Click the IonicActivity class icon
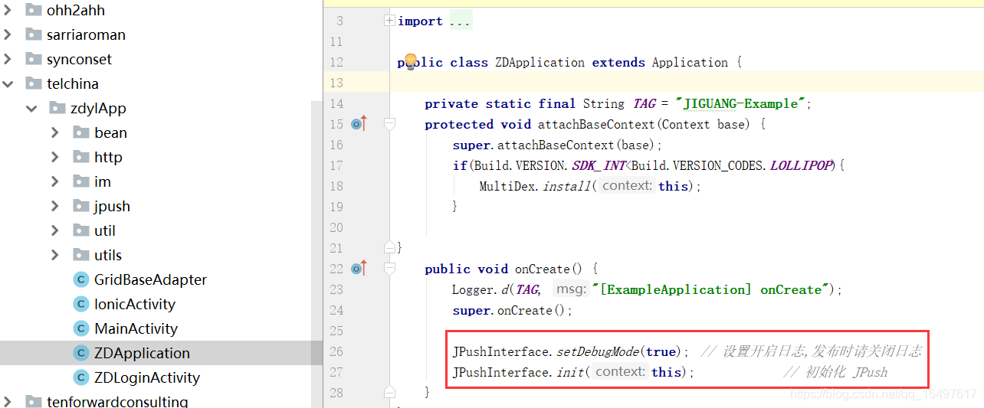Screen dimensions: 984x408 80,304
